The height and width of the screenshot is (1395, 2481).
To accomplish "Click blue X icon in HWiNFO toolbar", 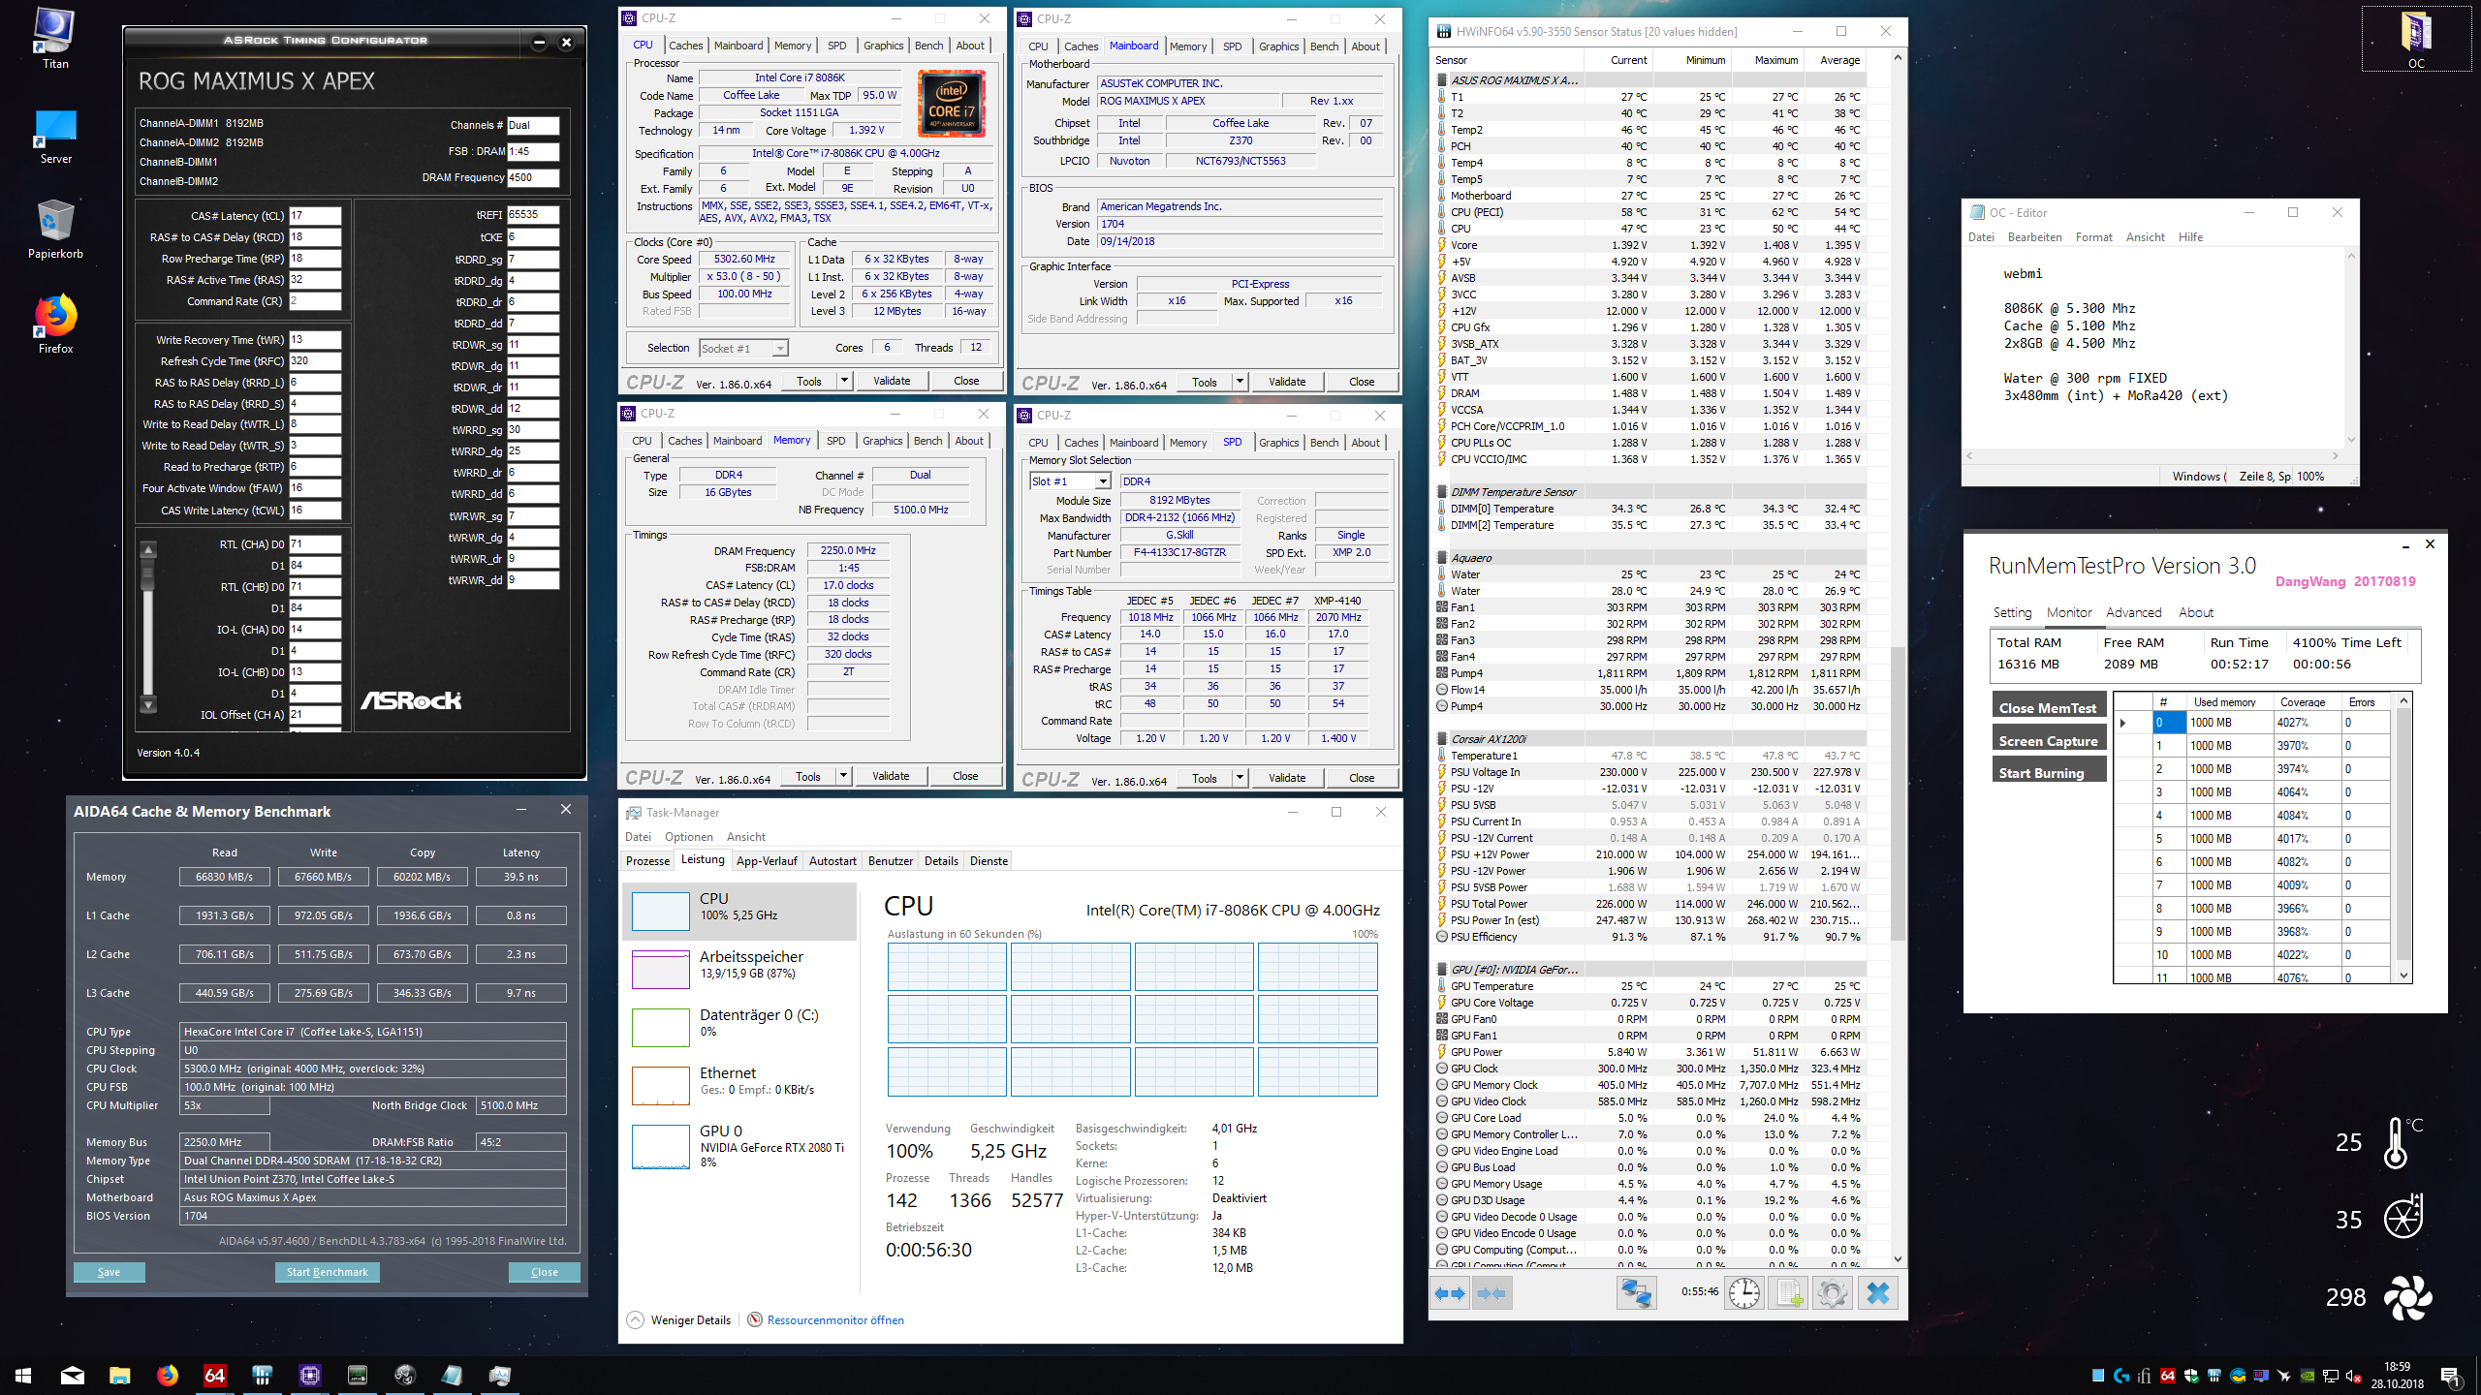I will coord(1877,1293).
